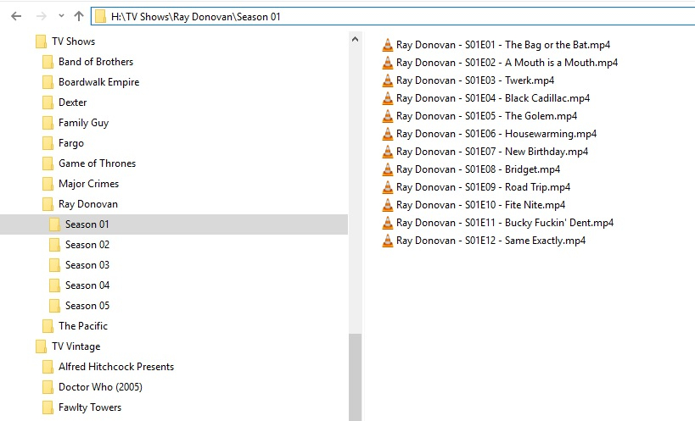
Task: Open the TV Shows folder in tree
Action: [73, 42]
